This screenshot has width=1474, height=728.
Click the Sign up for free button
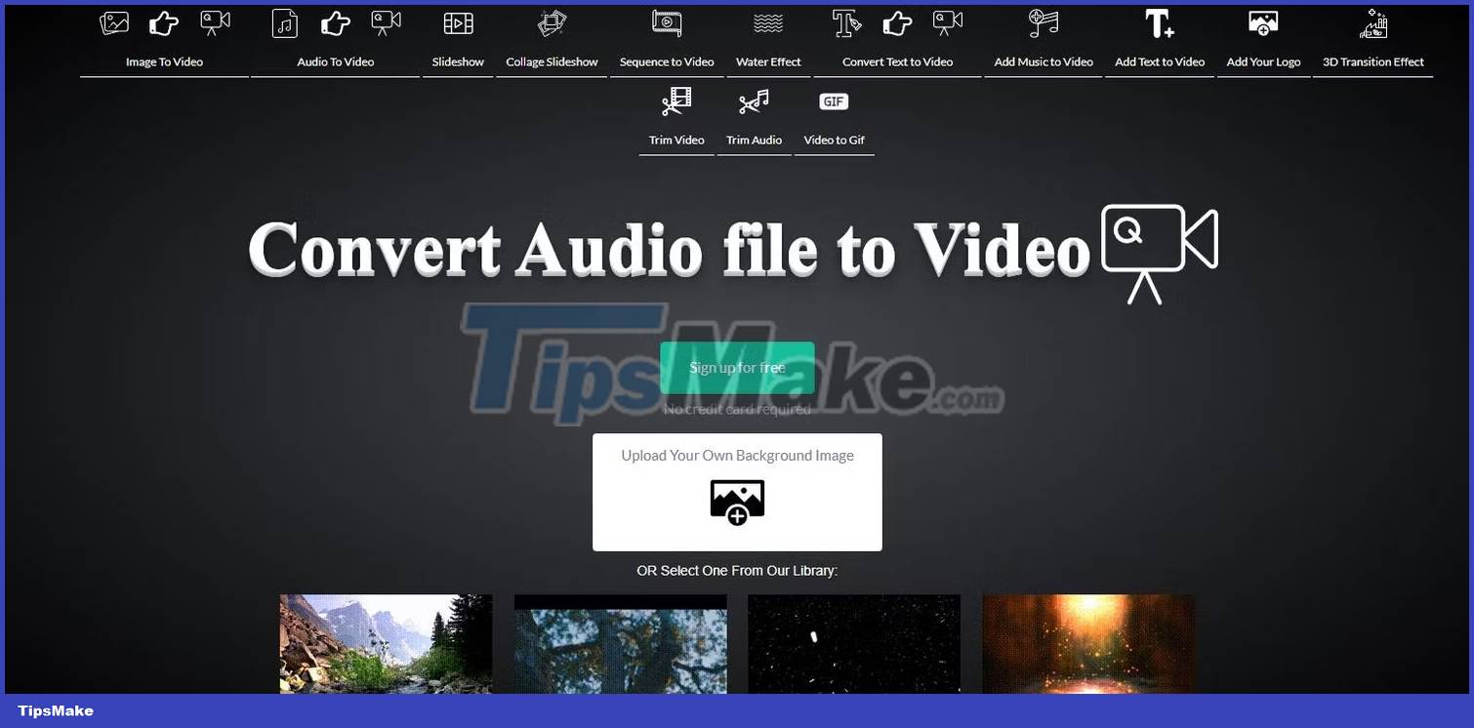(737, 368)
